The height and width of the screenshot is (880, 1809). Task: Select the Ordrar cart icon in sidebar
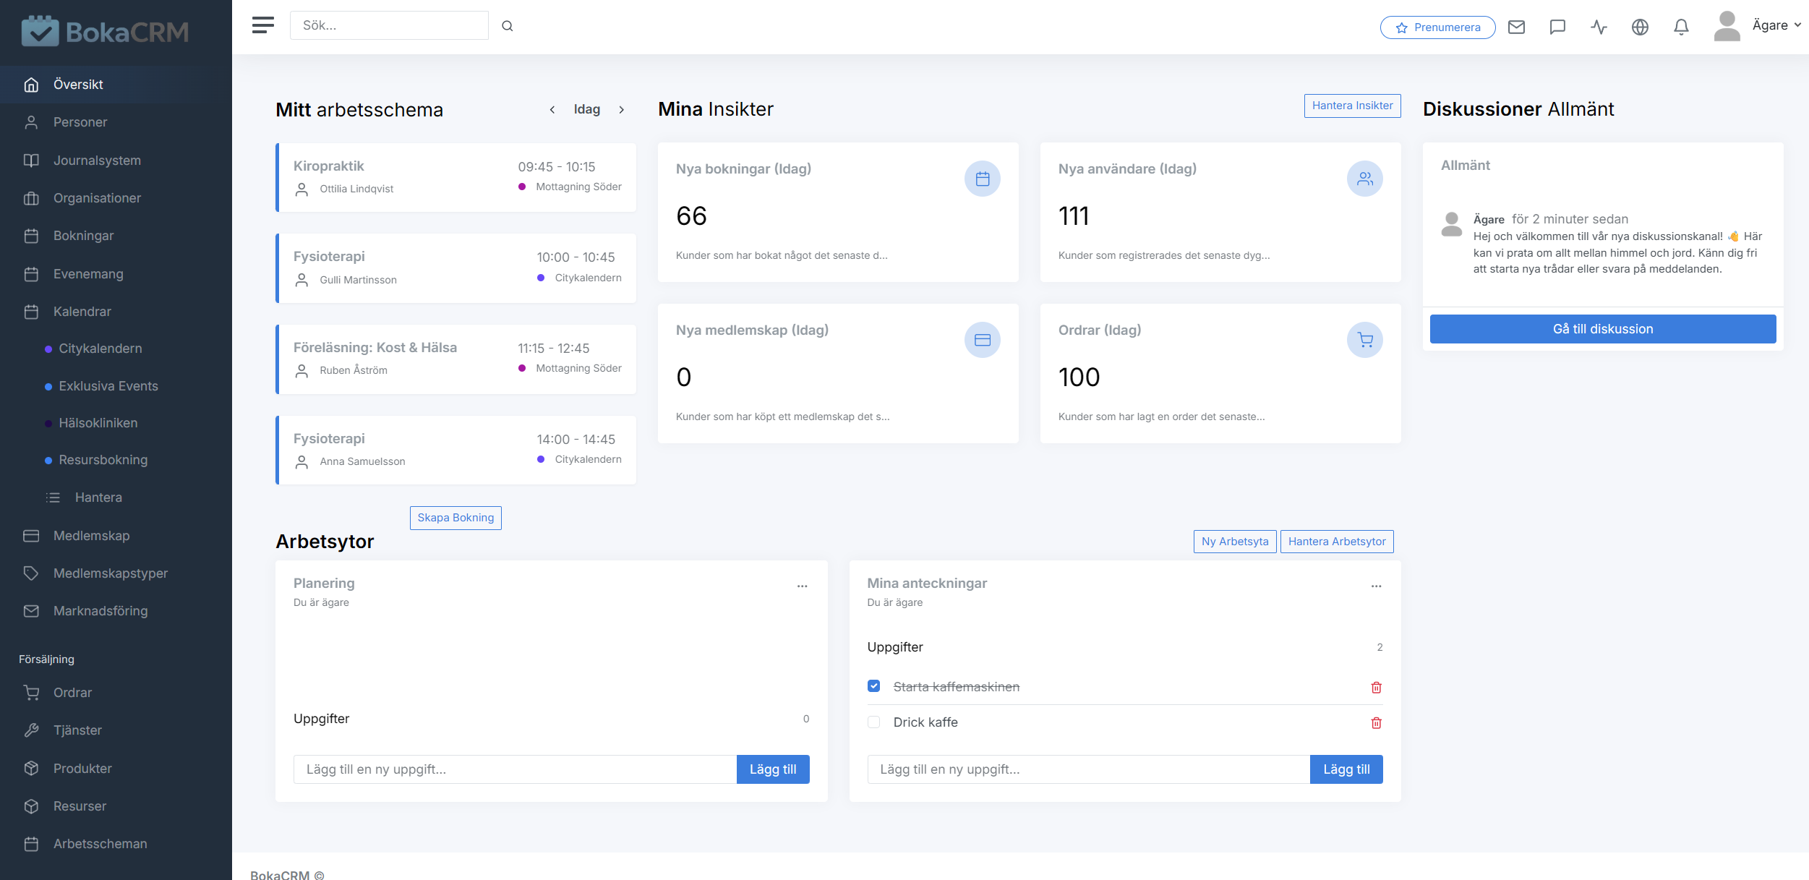click(32, 692)
